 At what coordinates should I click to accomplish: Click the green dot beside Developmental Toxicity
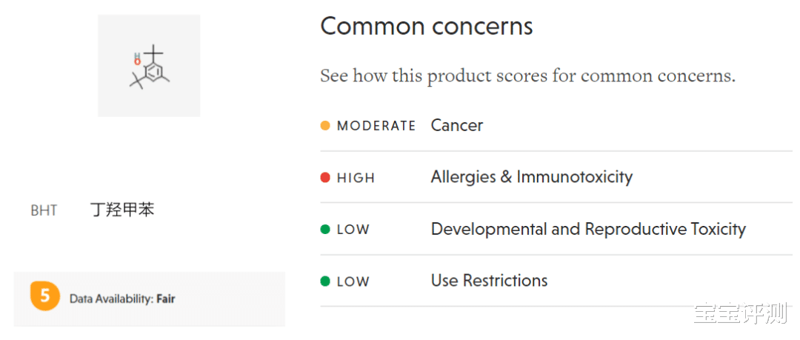tap(325, 230)
